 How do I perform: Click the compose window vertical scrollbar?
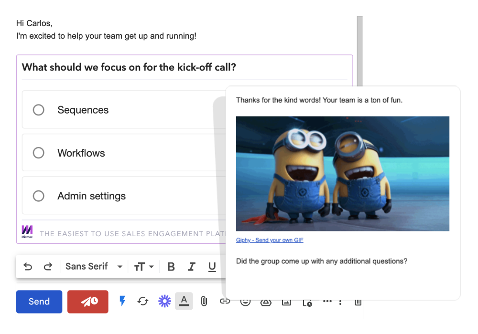click(x=360, y=51)
